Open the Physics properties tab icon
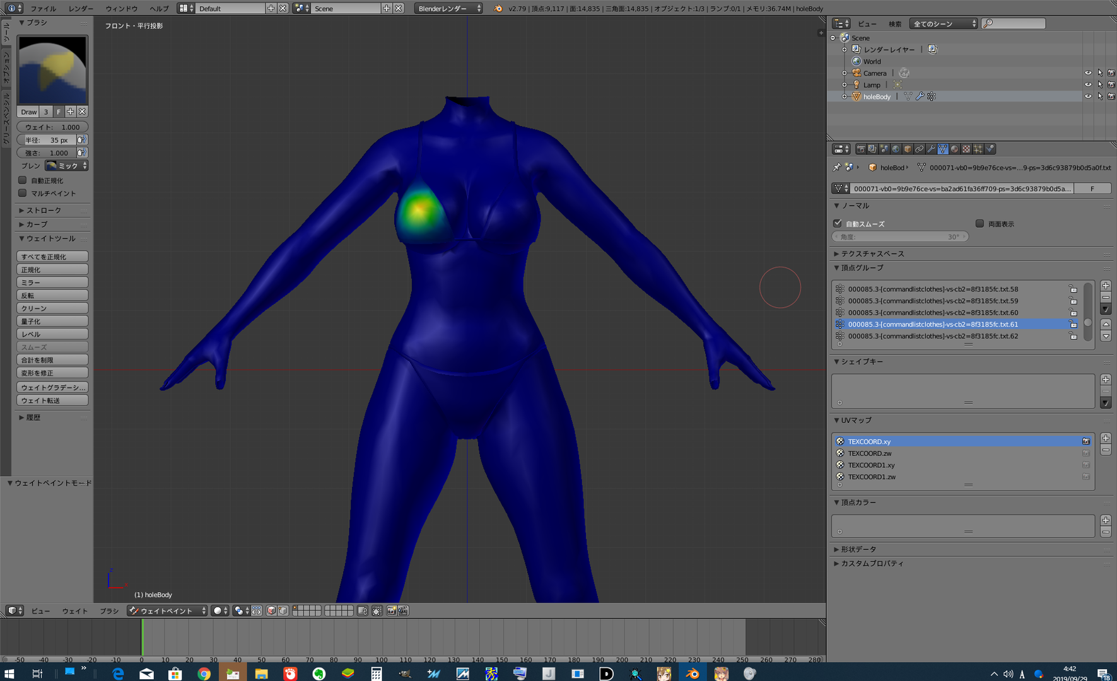 tap(990, 149)
